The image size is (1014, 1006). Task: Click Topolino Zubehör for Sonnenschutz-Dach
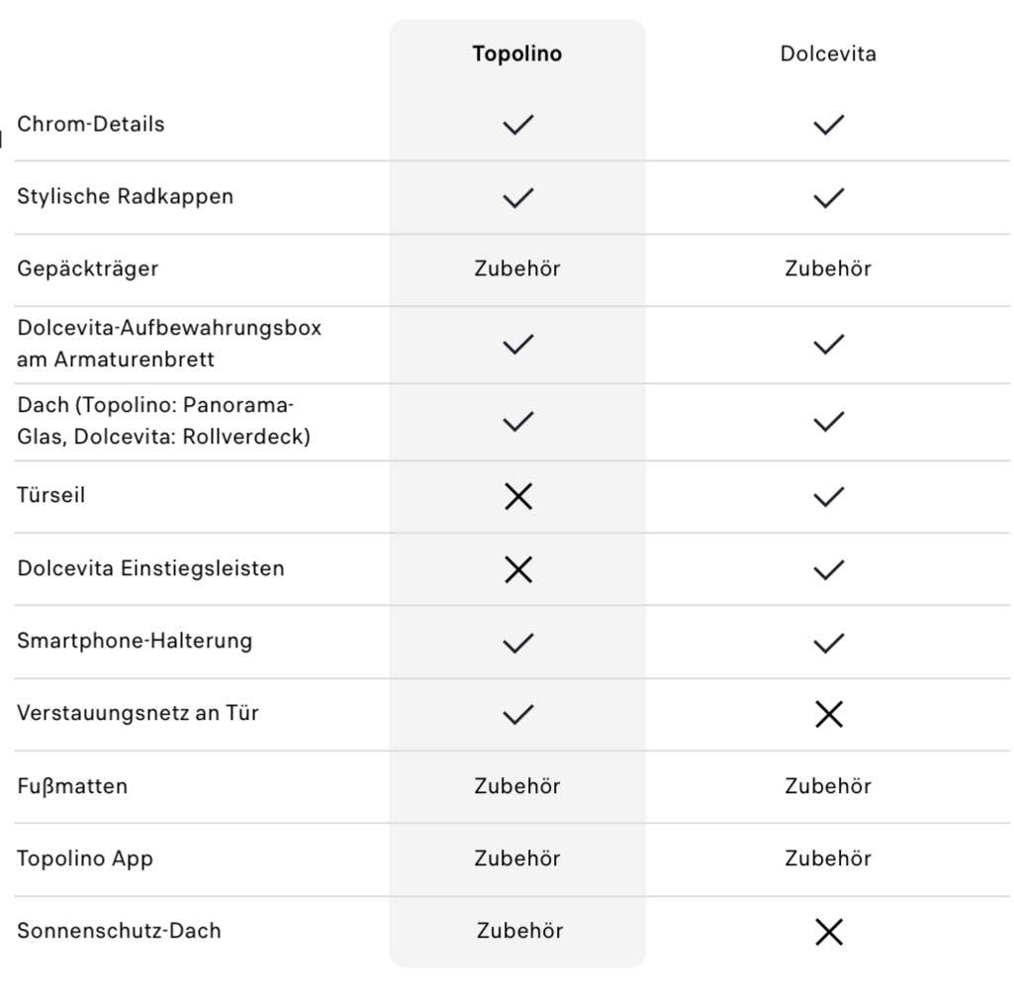point(519,931)
